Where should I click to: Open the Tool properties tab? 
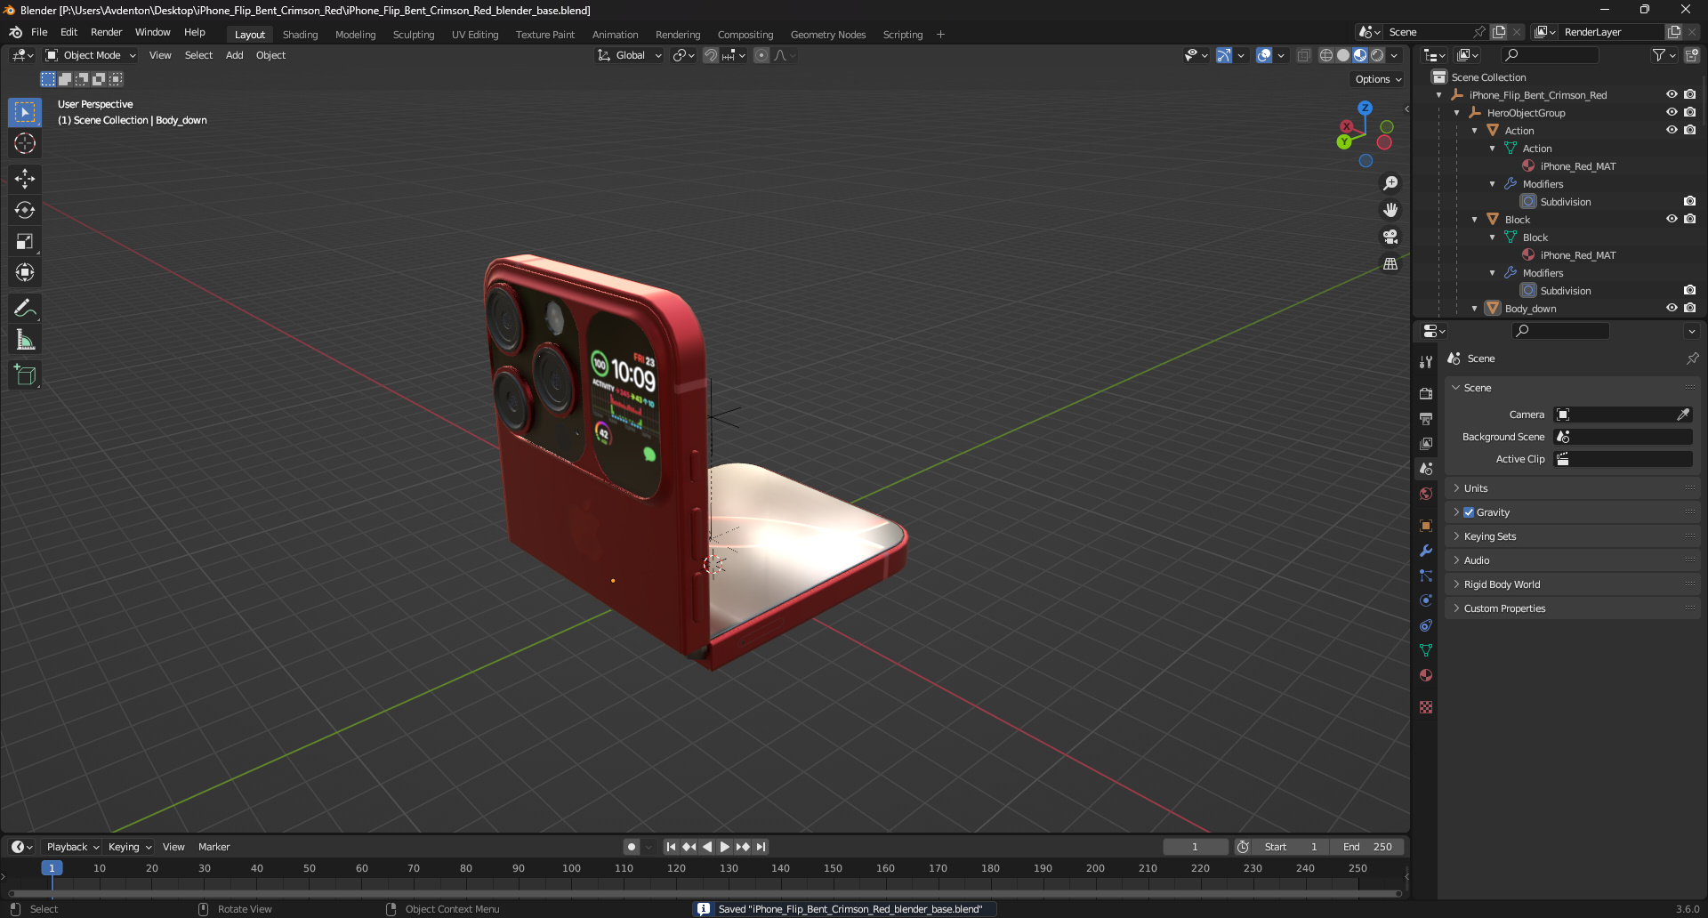pyautogui.click(x=1426, y=362)
